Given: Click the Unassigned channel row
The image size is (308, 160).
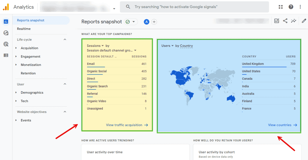Looking at the screenshot, I should (x=117, y=109).
